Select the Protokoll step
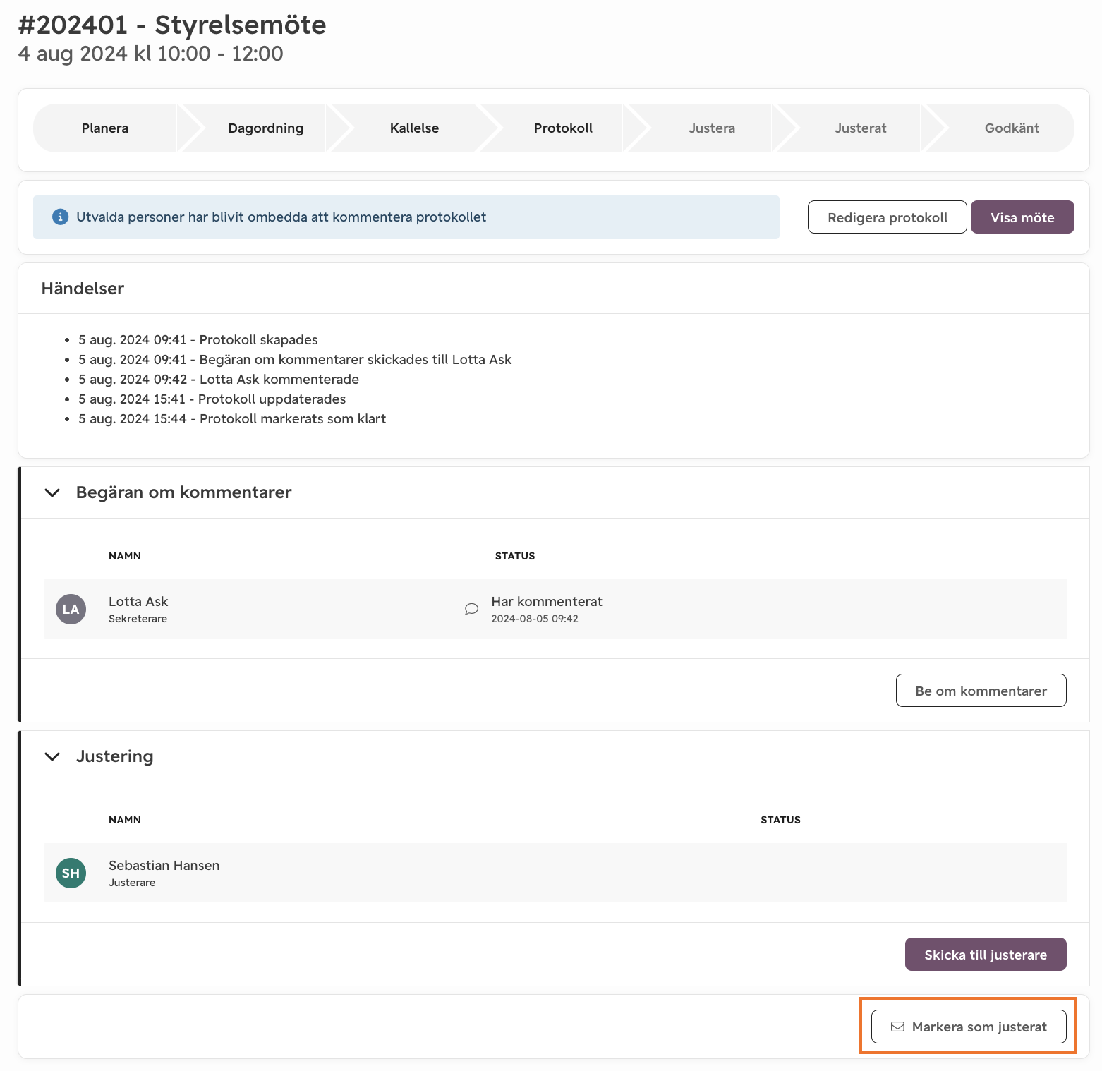Screen dimensions: 1102x1071 click(563, 128)
